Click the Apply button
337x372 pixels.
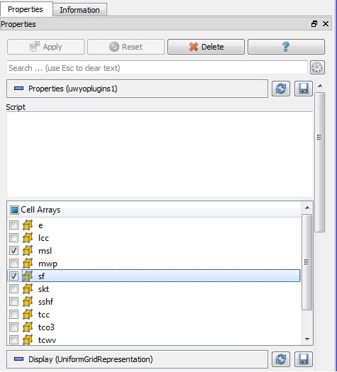[45, 47]
